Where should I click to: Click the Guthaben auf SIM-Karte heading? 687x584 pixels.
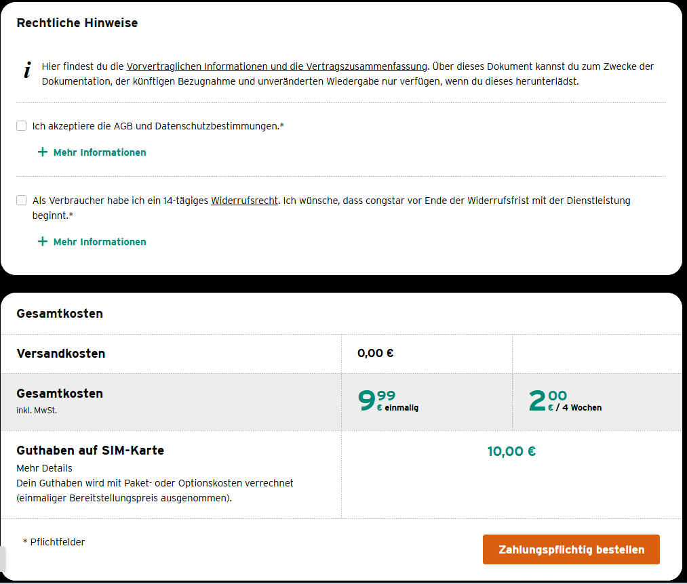90,451
